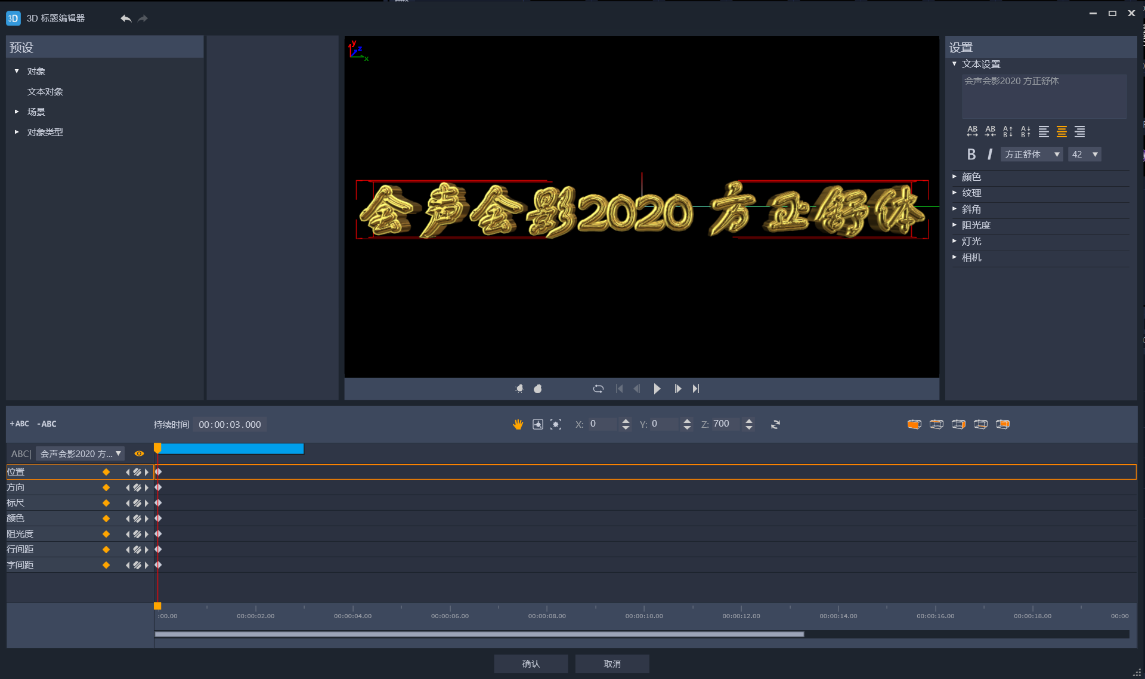Undo the last edit with the undo arrow
The height and width of the screenshot is (679, 1145).
[125, 18]
